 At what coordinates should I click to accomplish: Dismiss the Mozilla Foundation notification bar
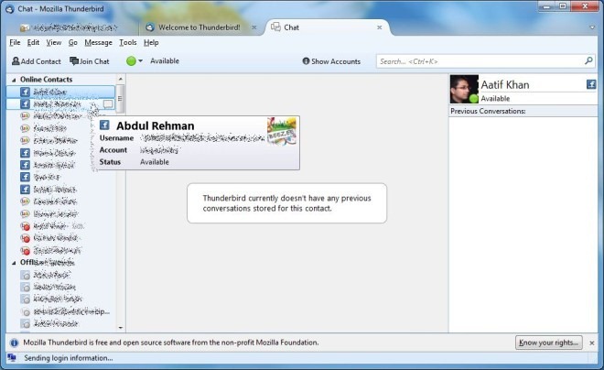point(592,343)
